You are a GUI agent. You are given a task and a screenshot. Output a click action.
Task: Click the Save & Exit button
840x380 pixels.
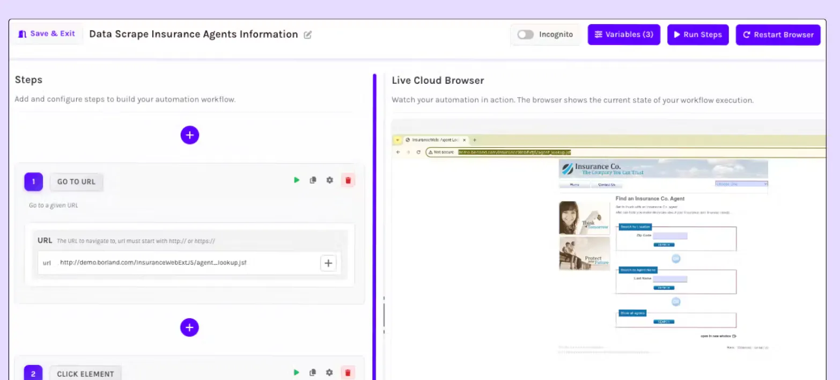47,34
